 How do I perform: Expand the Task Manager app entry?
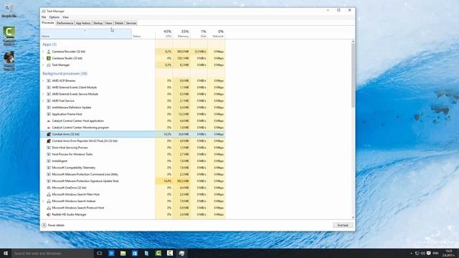pyautogui.click(x=43, y=65)
